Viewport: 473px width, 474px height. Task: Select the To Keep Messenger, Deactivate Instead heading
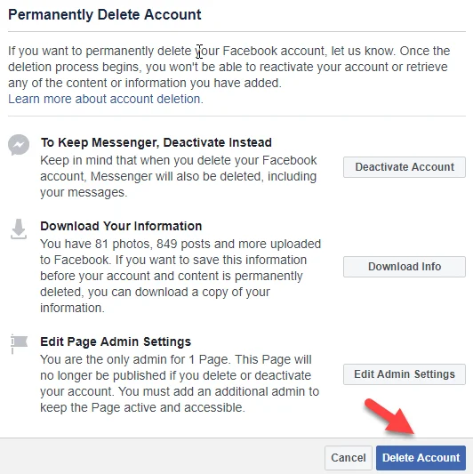(156, 142)
